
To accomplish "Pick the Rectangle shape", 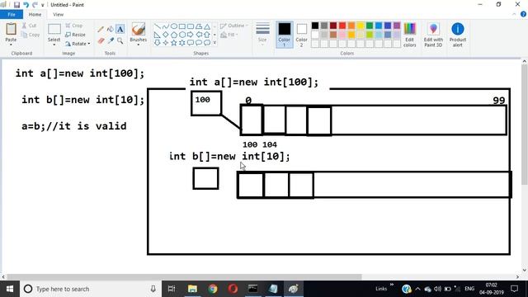I will (182, 26).
